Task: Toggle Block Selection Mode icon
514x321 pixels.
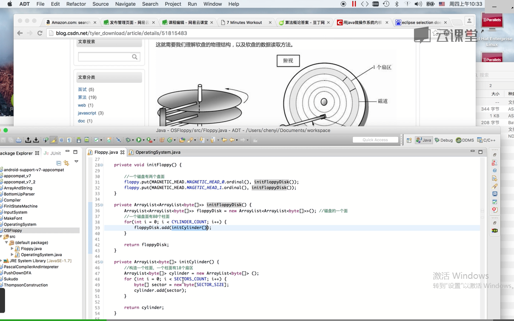Action: pyautogui.click(x=61, y=140)
